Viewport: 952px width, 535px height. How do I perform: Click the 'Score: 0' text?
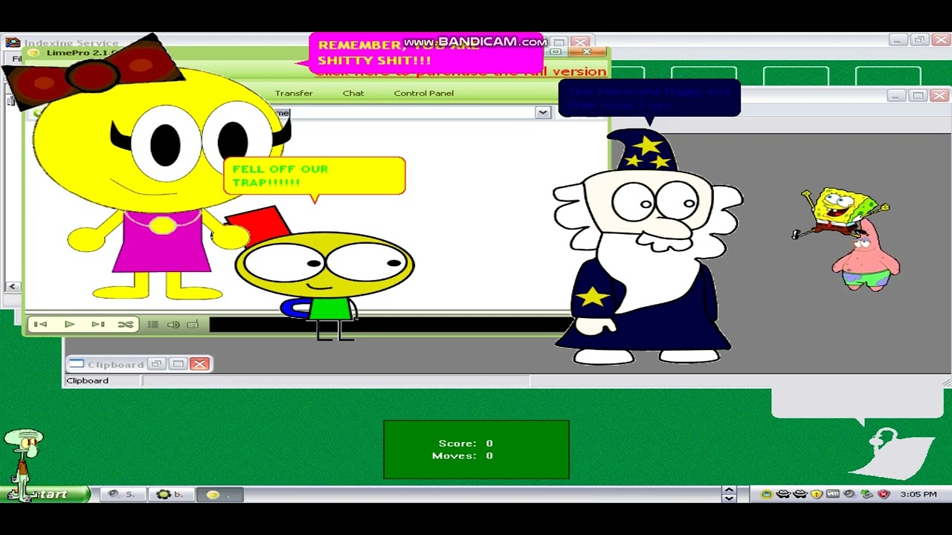tap(466, 443)
